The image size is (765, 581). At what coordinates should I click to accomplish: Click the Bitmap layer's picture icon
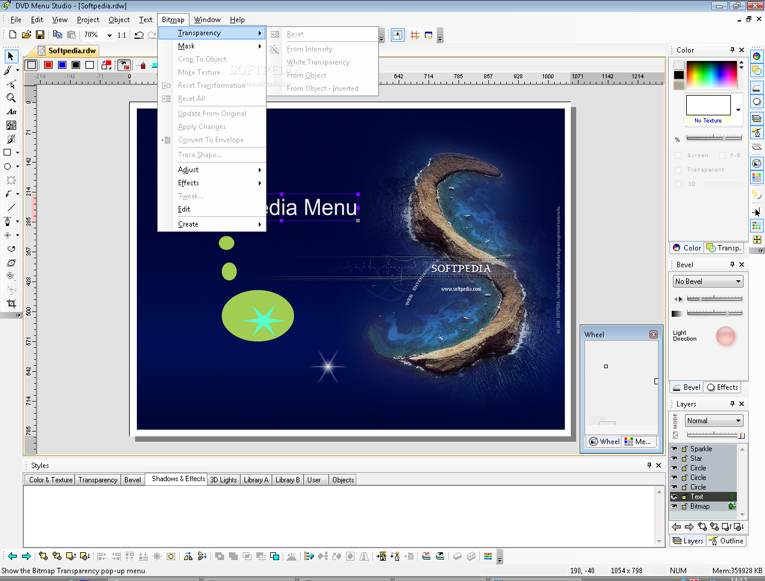click(x=732, y=506)
